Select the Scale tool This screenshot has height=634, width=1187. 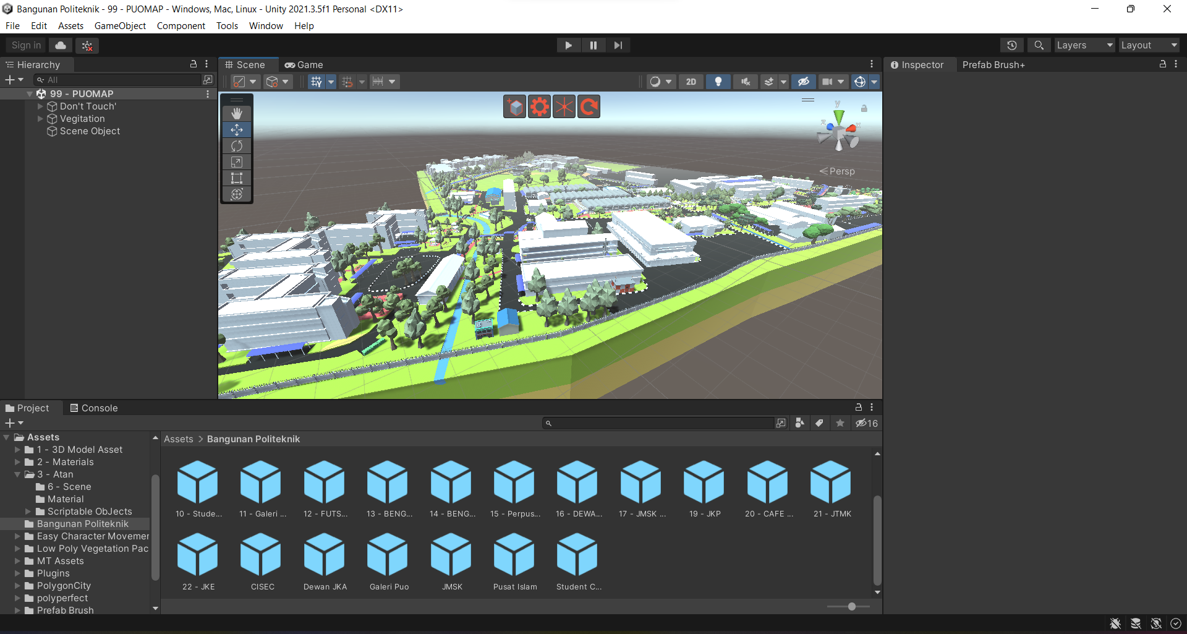[x=237, y=162]
